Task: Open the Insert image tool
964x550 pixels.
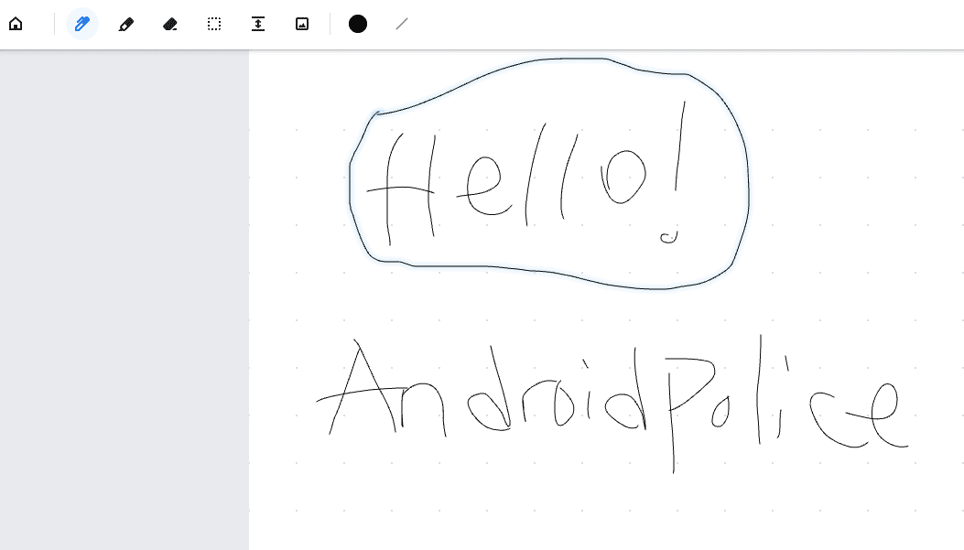Action: 302,24
